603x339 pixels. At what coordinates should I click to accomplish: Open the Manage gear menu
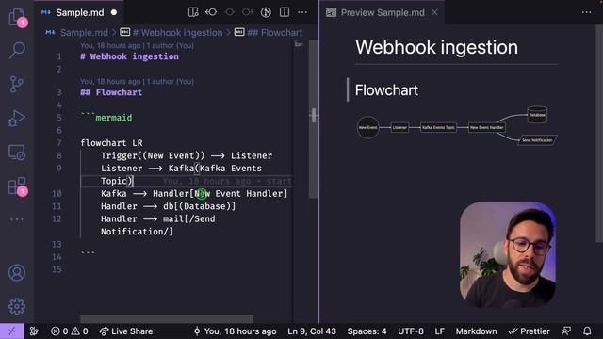(17, 306)
